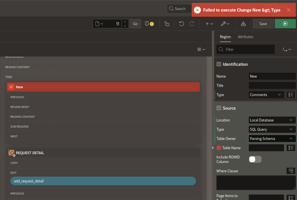The image size is (297, 200).
Task: Select the Region tab
Action: [x=225, y=37]
